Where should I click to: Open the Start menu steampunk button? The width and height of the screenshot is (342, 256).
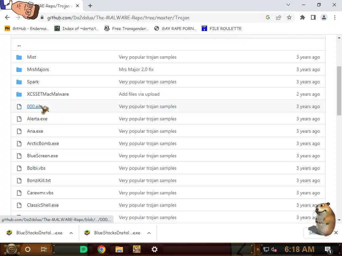coord(11,249)
